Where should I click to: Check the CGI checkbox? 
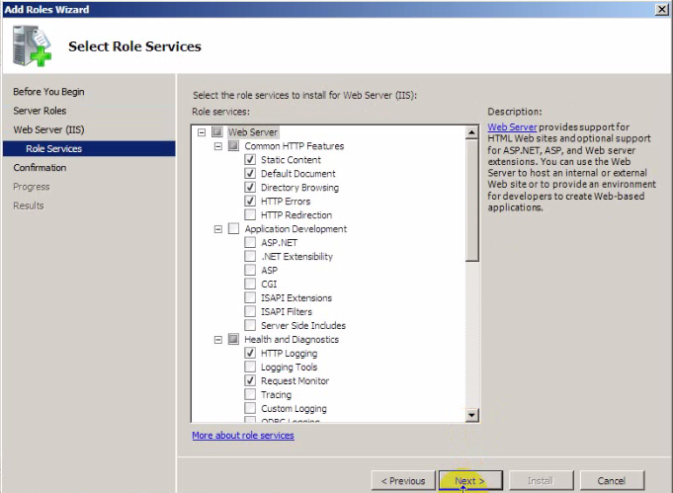point(250,284)
